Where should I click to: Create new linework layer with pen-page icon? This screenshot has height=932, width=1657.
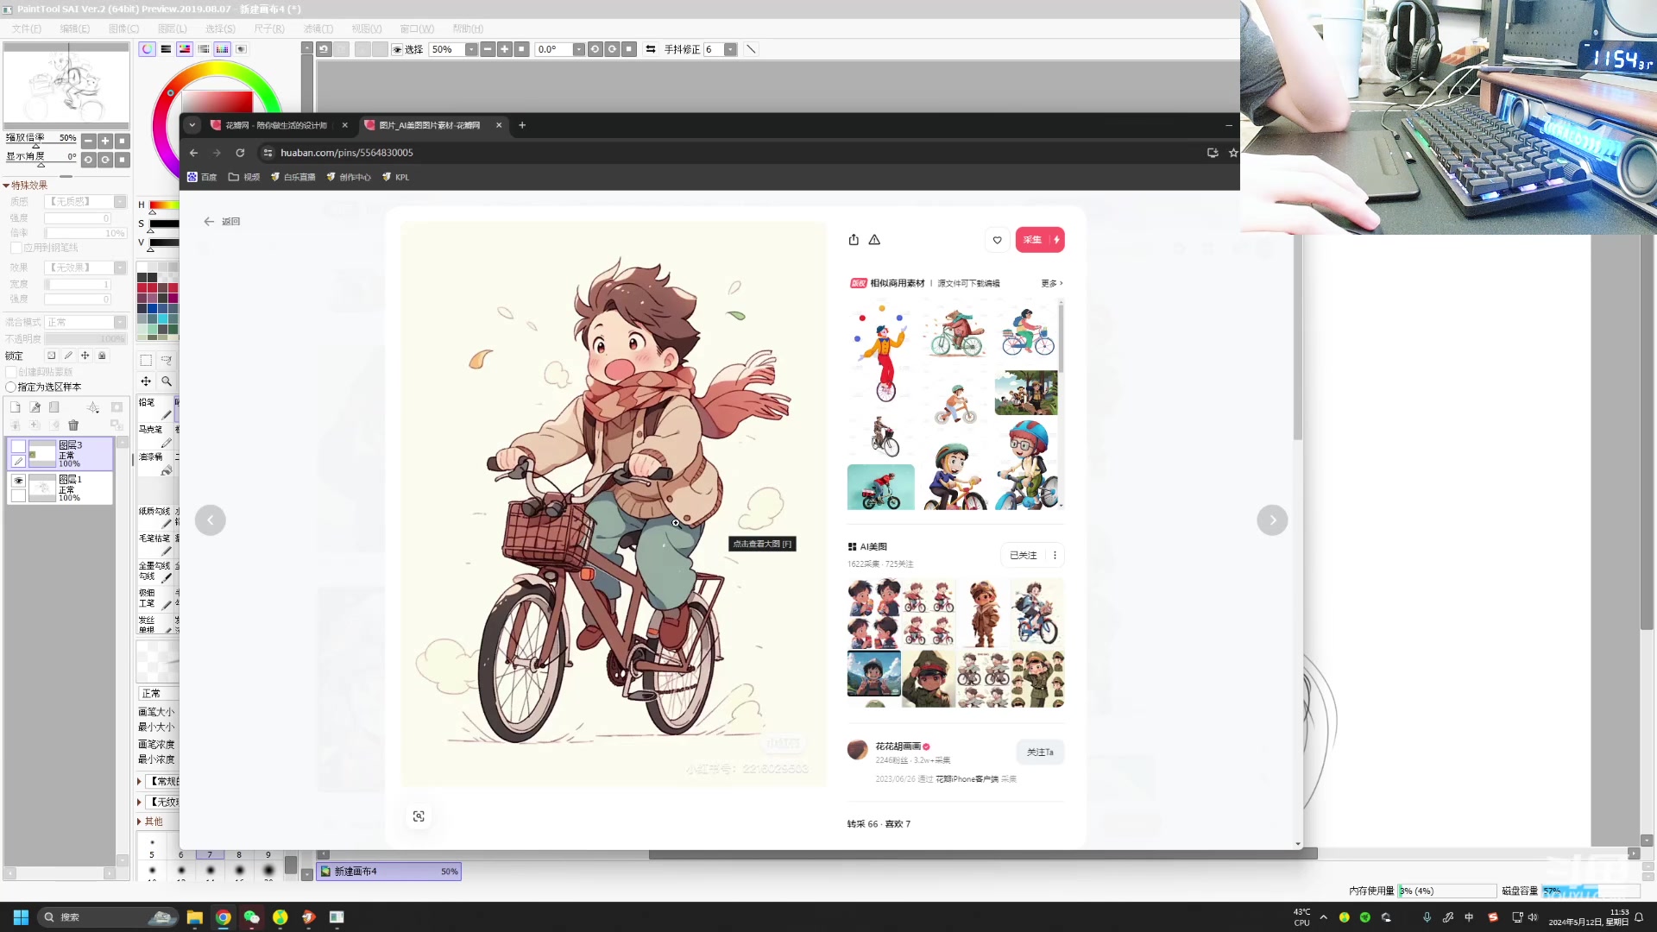tap(35, 407)
